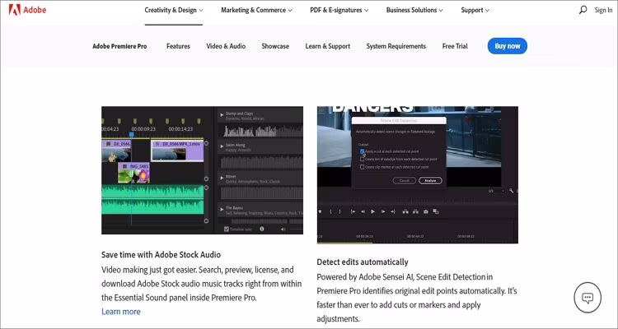Screen dimensions: 618x329
Task: Click the Go to In point icon
Action: 353,211
